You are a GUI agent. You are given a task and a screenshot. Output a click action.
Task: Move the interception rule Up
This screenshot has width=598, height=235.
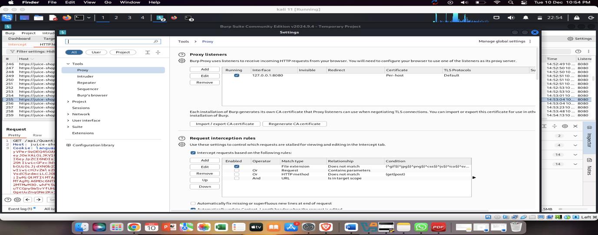coord(205,180)
